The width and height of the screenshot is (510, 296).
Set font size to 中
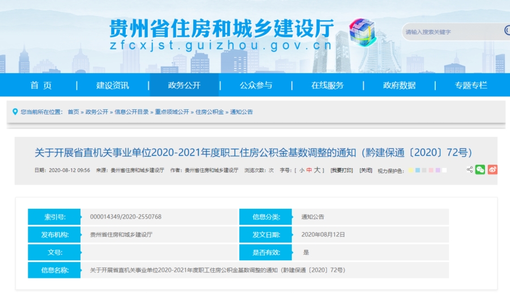[x=309, y=170]
